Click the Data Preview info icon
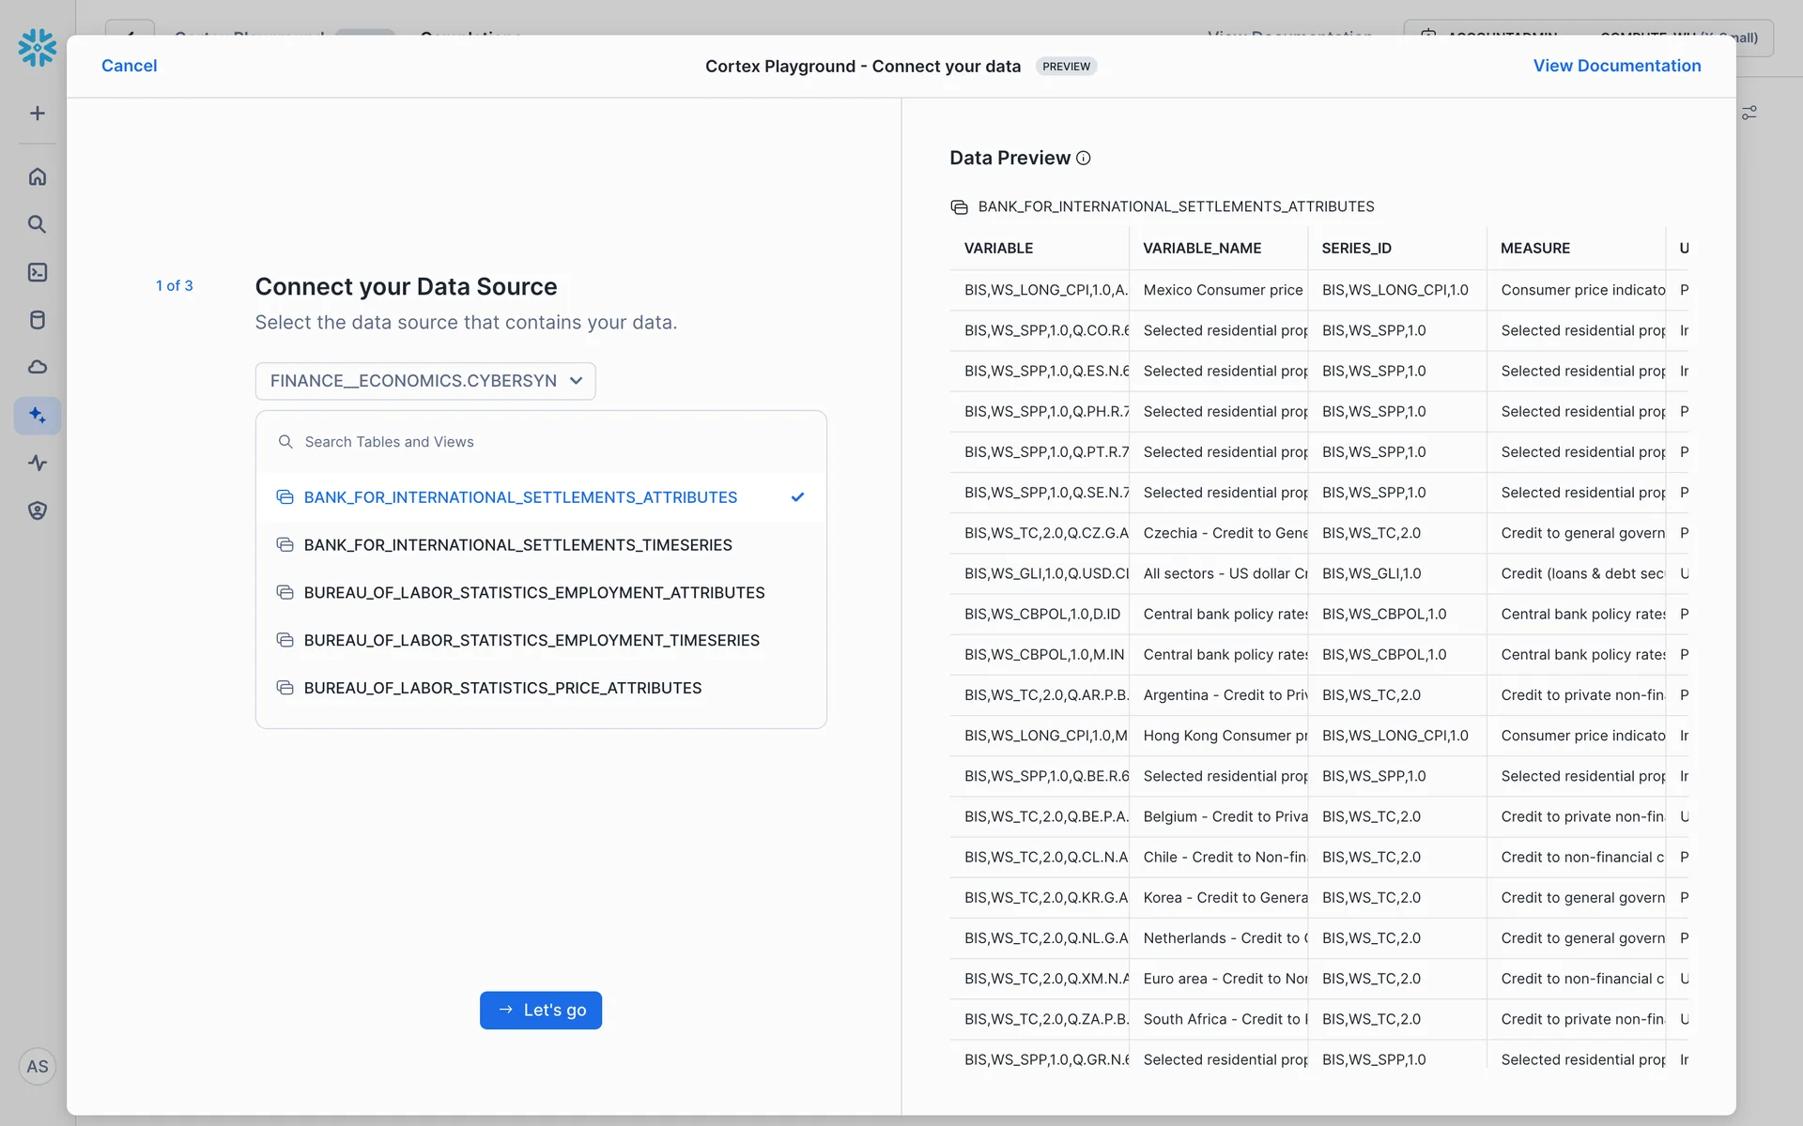This screenshot has height=1126, width=1803. click(1083, 159)
